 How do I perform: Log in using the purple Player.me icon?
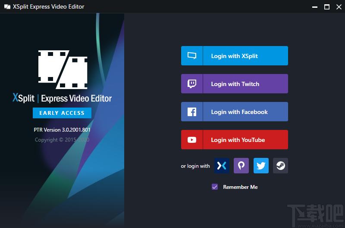click(x=241, y=166)
